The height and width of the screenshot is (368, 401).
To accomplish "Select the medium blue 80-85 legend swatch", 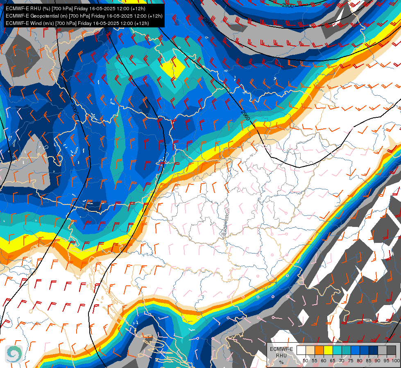I will 365,350.
